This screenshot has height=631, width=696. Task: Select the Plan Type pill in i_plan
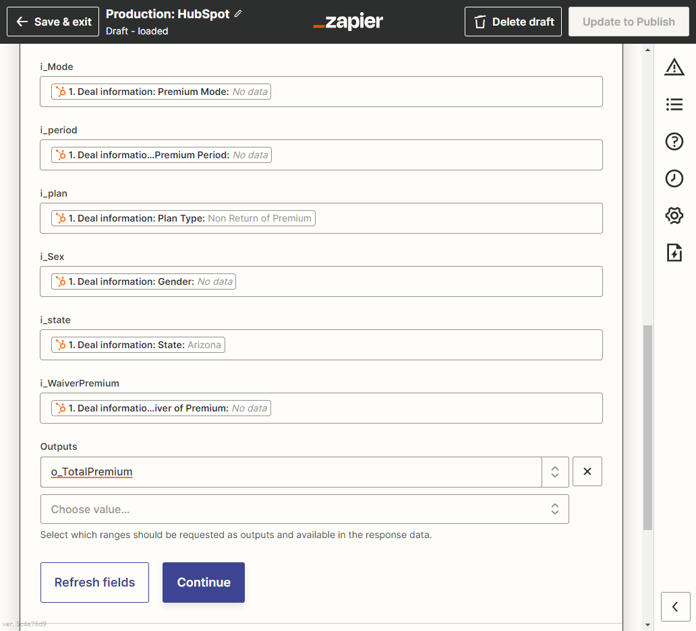pyautogui.click(x=183, y=218)
